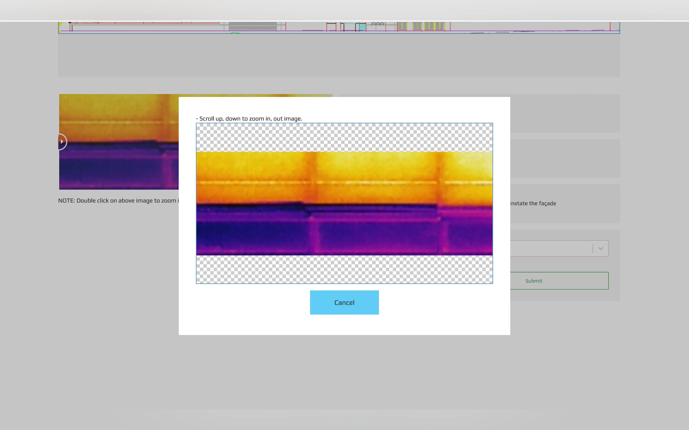Click the Cancel button in the zoom dialog
Screen dimensions: 689x430
click(x=344, y=302)
